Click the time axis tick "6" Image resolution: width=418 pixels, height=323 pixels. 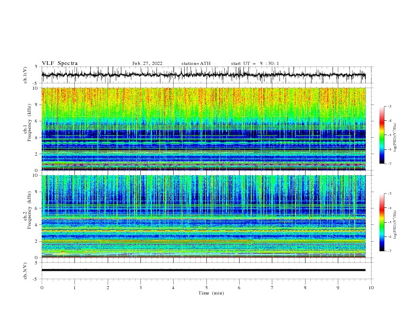click(239, 288)
